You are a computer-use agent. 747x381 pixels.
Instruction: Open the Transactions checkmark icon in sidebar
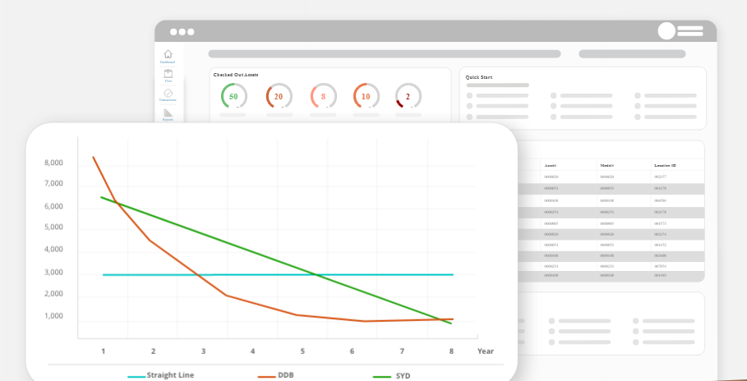pos(168,93)
